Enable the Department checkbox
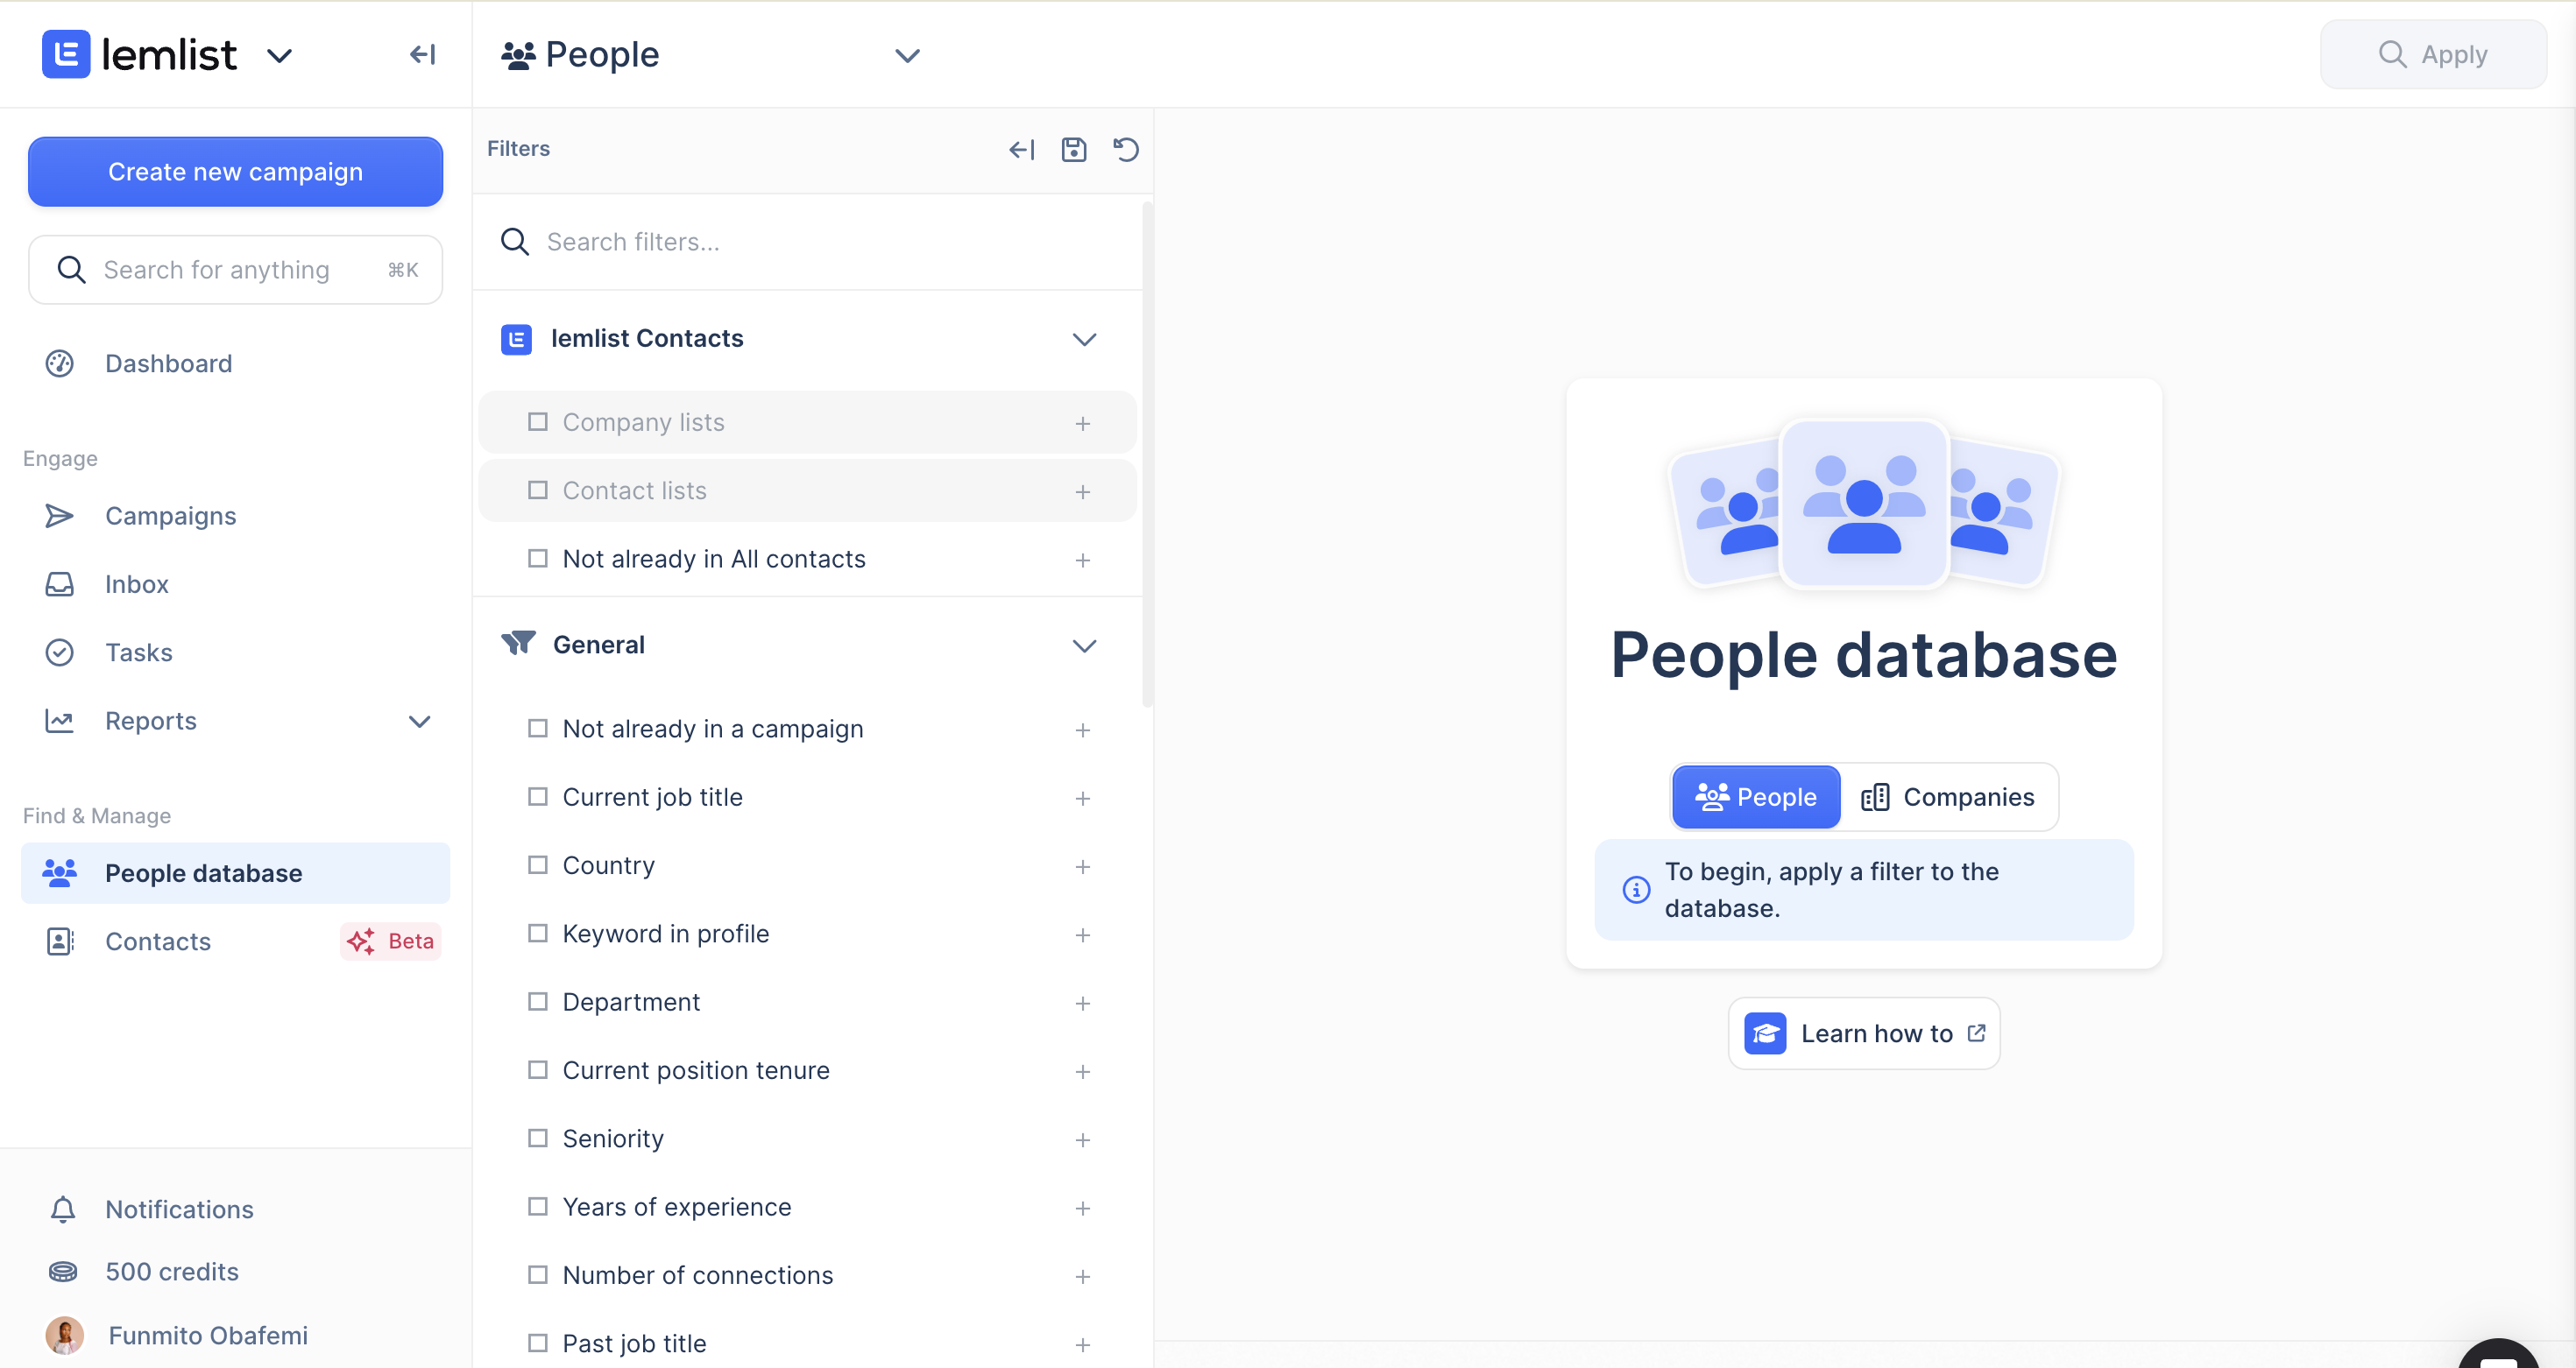This screenshot has width=2576, height=1368. [538, 1001]
